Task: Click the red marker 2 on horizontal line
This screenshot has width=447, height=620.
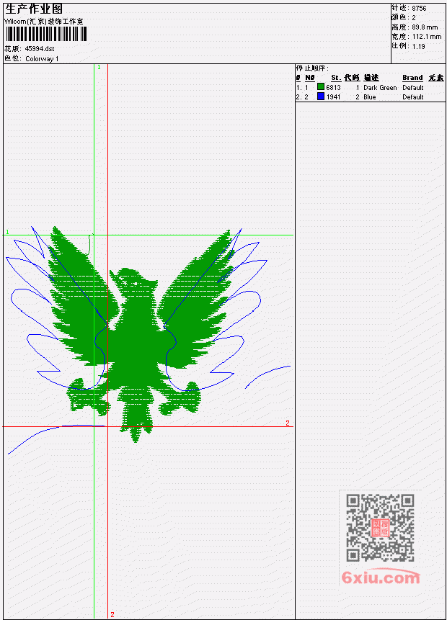Action: 288,423
